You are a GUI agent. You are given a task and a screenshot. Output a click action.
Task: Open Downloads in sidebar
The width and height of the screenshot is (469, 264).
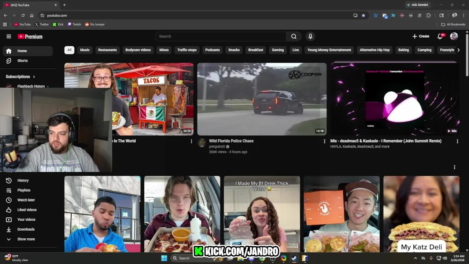28,229
